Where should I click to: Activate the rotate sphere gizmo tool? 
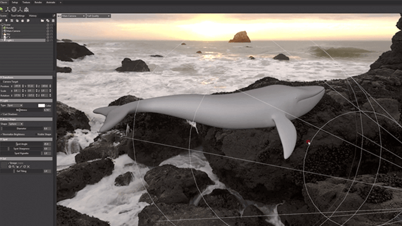pos(14,9)
